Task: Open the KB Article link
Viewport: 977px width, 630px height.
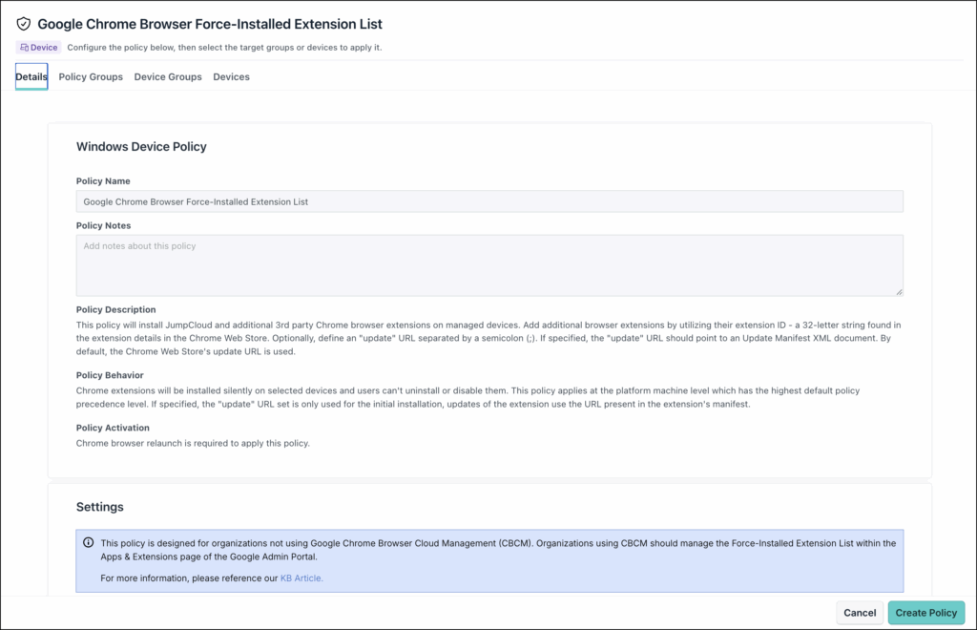Action: (x=301, y=578)
